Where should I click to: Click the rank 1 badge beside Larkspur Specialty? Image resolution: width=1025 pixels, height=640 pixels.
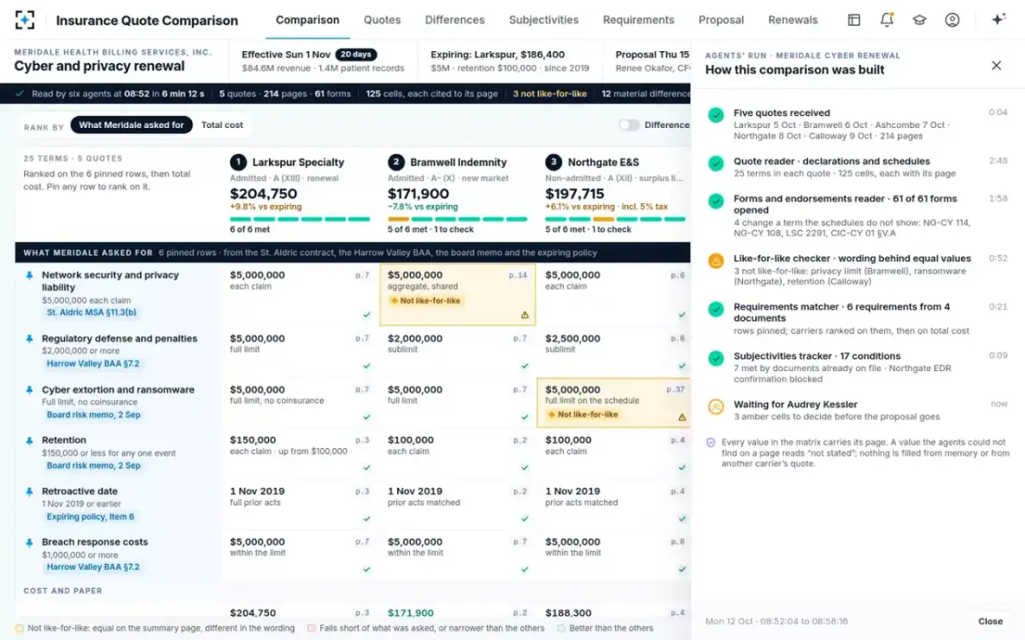point(237,162)
